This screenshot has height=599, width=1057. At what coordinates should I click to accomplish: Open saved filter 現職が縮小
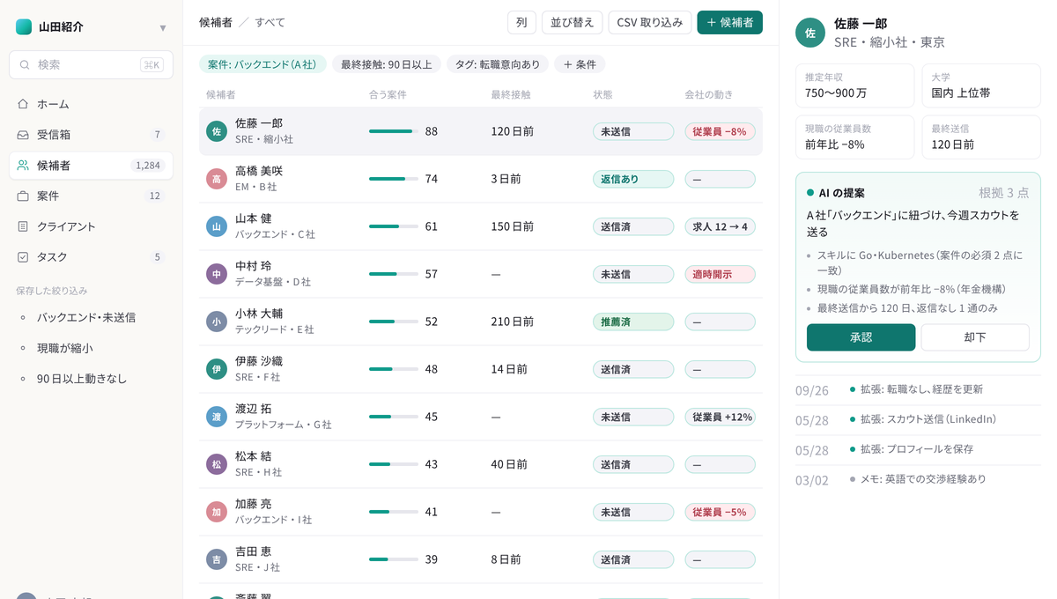coord(91,348)
